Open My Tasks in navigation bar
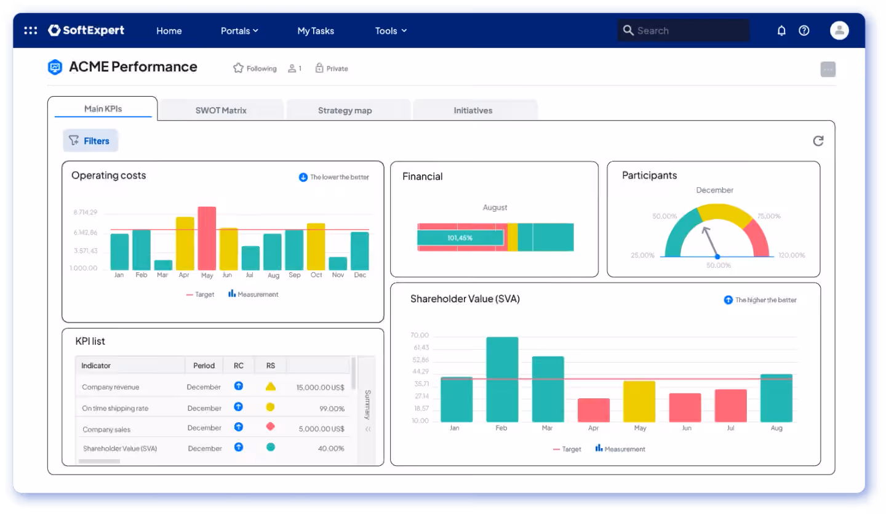This screenshot has width=886, height=514. coord(316,31)
